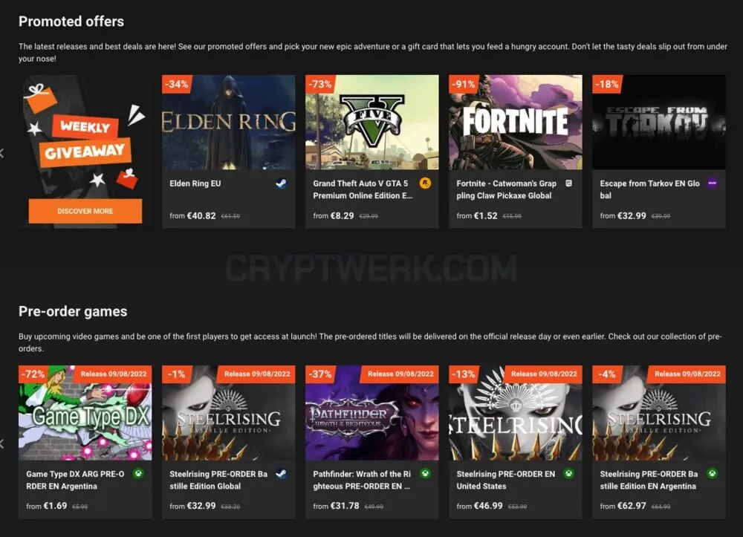Viewport: 743px width, 537px height.
Task: Open the GTA Five cover image
Action: click(x=372, y=122)
